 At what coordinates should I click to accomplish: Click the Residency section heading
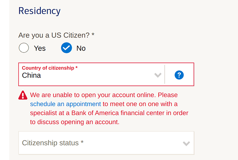(39, 11)
